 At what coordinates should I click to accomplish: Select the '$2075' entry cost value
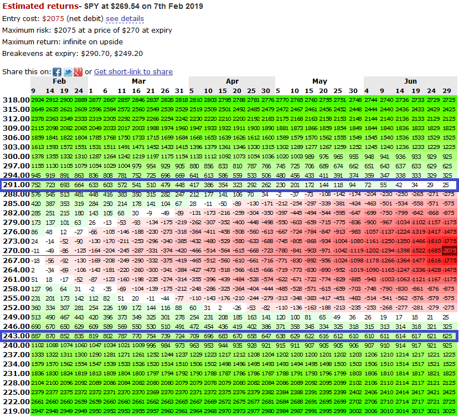click(53, 19)
